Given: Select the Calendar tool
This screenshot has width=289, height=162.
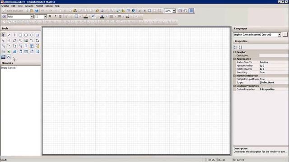Looking at the screenshot, I should point(26,51).
